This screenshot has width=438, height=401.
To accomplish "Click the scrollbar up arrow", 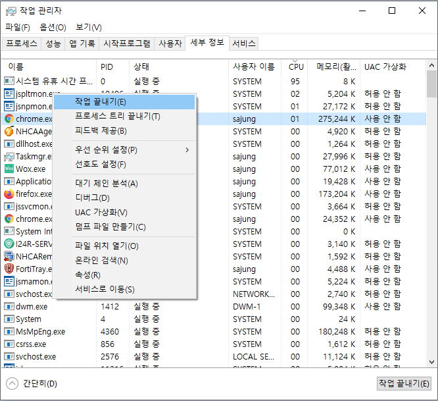I will 431,65.
